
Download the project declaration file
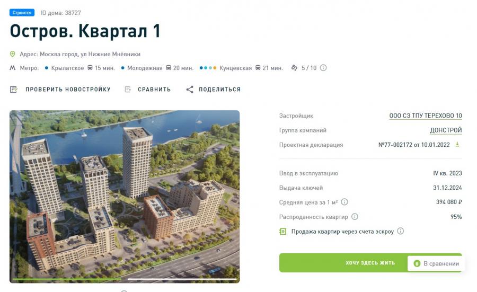pyautogui.click(x=457, y=145)
